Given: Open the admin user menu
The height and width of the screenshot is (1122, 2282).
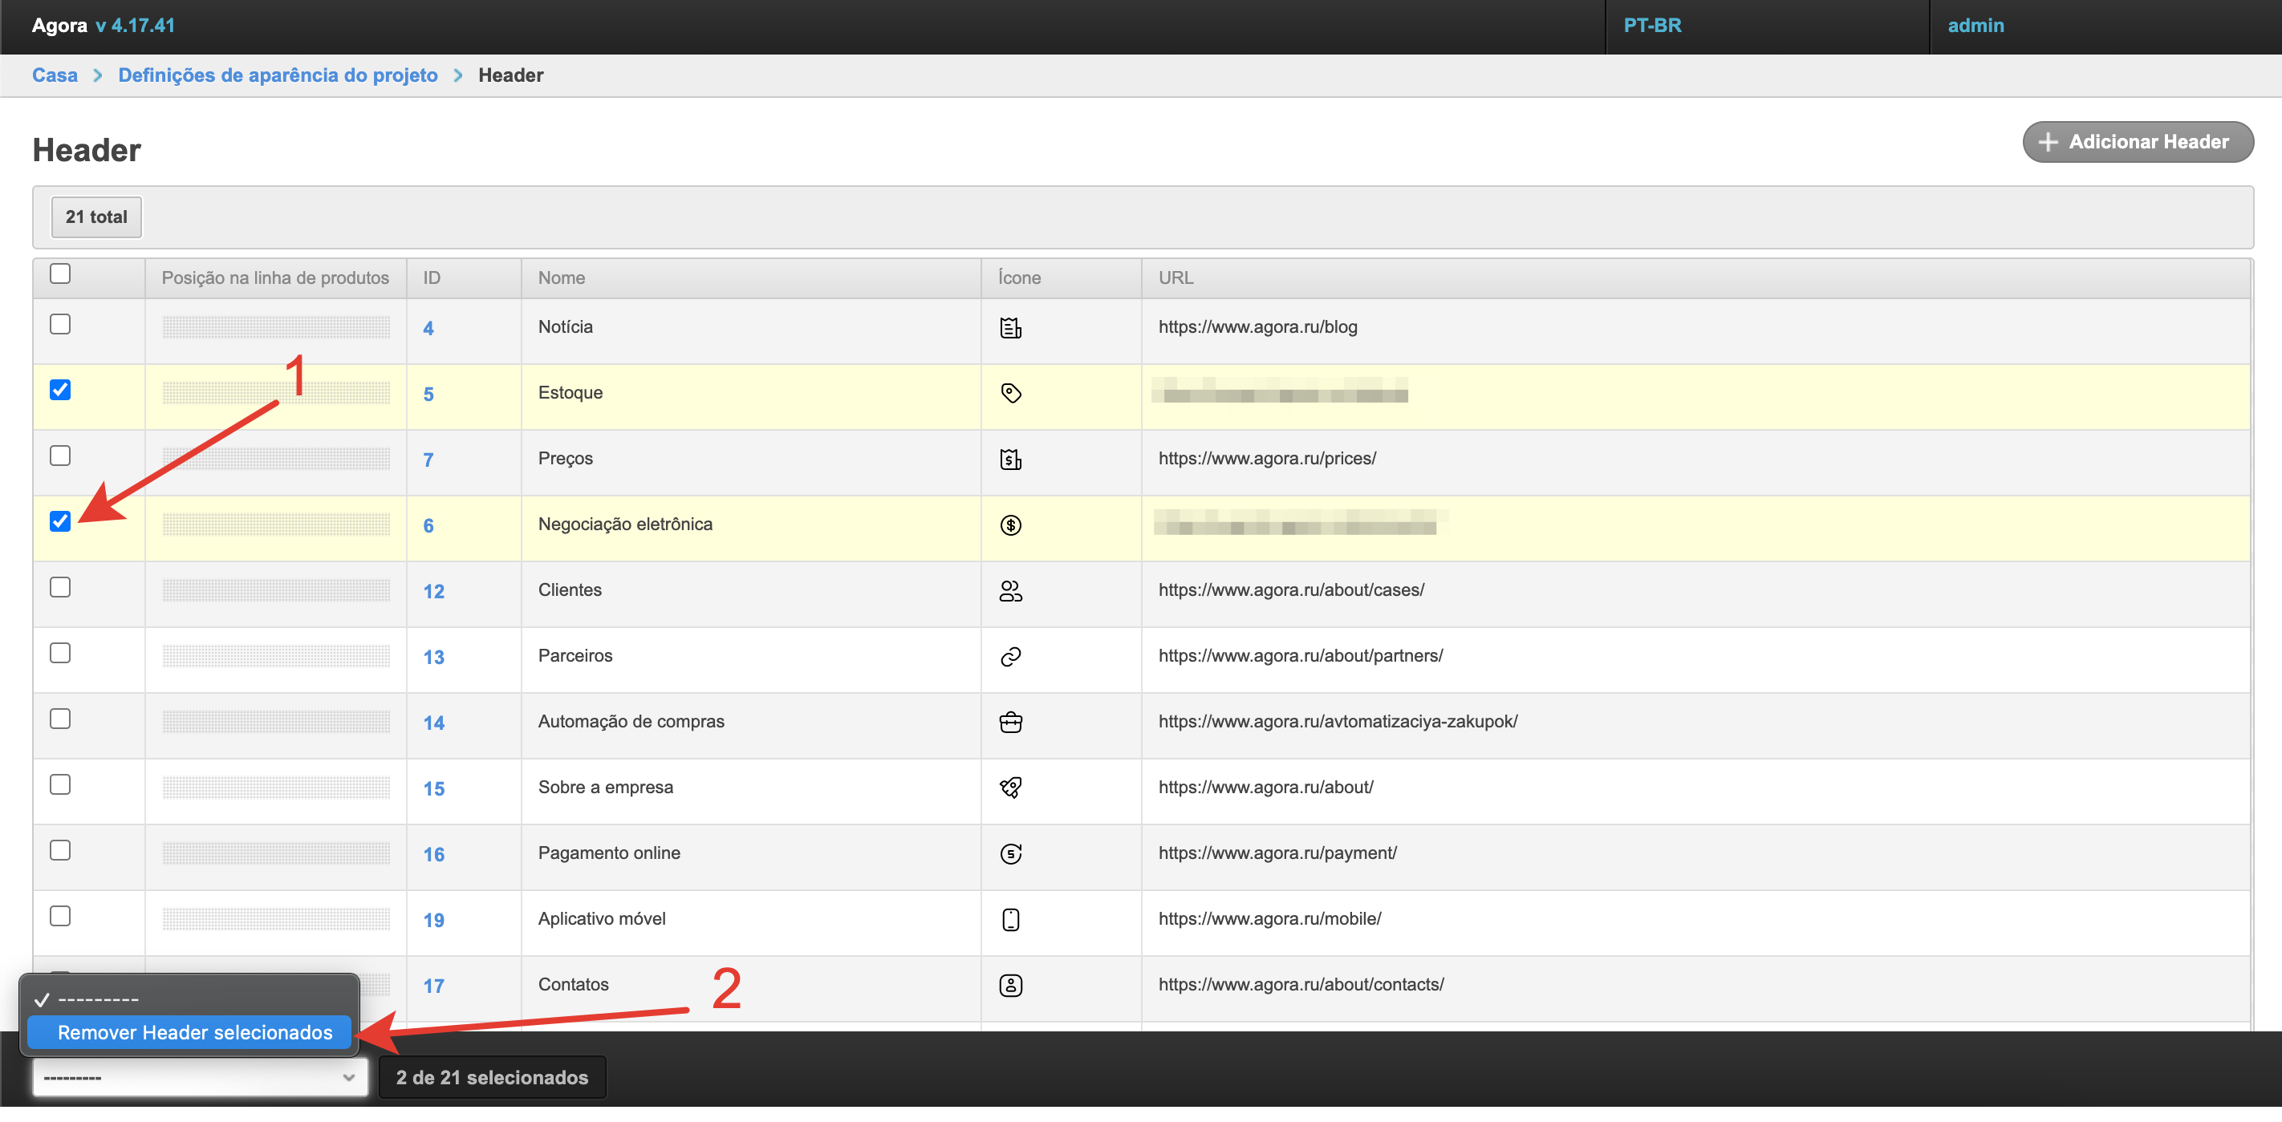Looking at the screenshot, I should pos(1975,26).
